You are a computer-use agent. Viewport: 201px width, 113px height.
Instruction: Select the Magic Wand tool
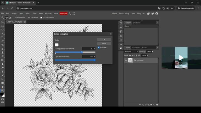[x=3, y=34]
